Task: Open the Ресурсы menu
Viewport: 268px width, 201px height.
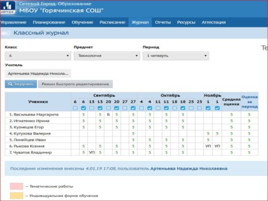Action: [186, 22]
